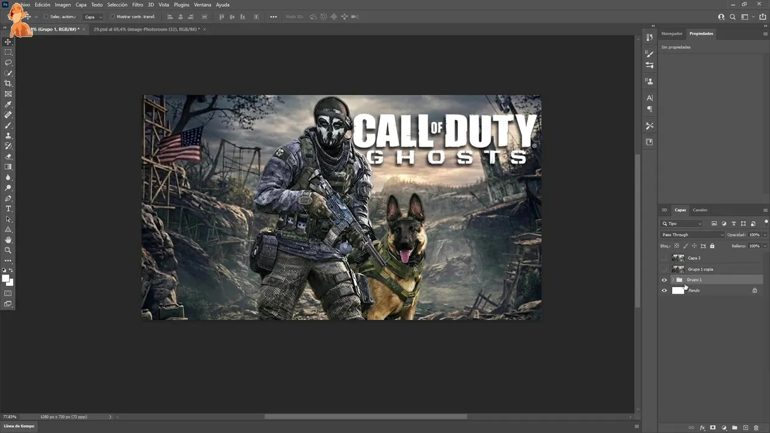The width and height of the screenshot is (770, 433).
Task: Hide the Grupo 1 group
Action: tap(664, 280)
